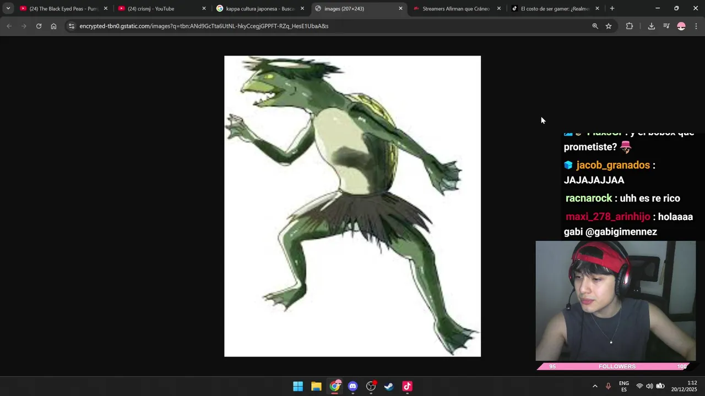This screenshot has height=396, width=705.
Task: Click the battery icon in tray
Action: 660,386
